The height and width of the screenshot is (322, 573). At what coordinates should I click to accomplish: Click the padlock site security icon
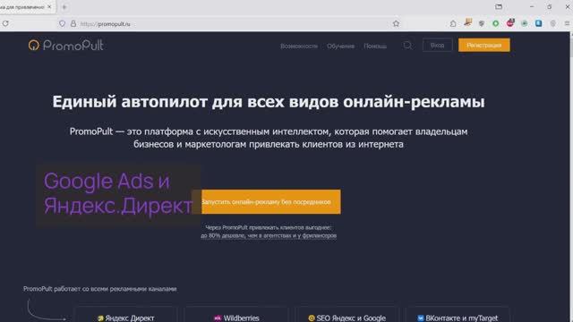tap(73, 24)
